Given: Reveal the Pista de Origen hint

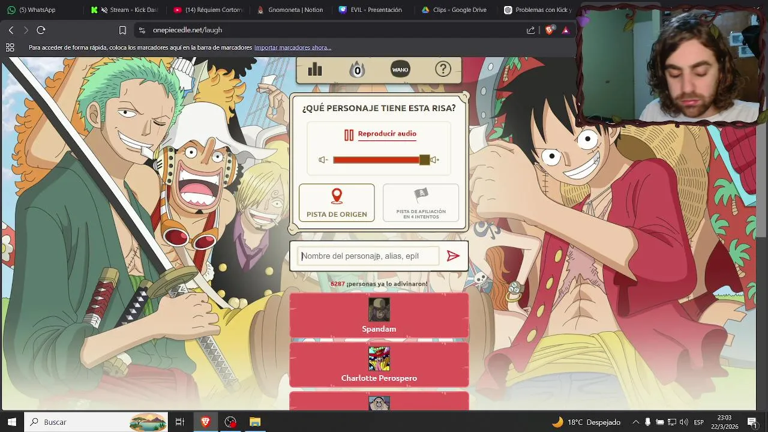Looking at the screenshot, I should click(337, 203).
